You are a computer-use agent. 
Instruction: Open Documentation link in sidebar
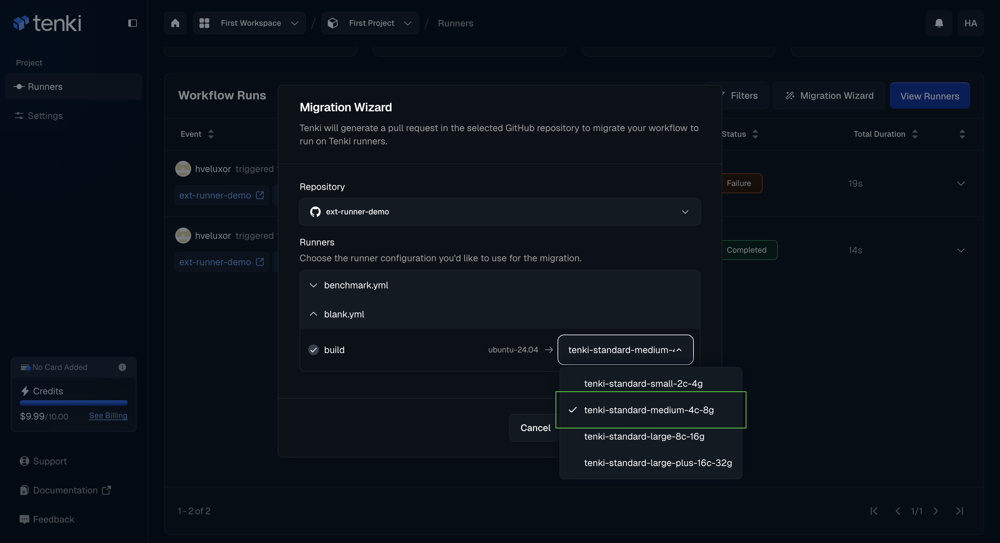pyautogui.click(x=65, y=490)
